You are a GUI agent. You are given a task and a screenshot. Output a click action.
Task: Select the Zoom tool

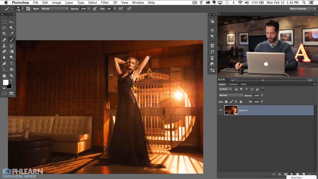point(11,76)
